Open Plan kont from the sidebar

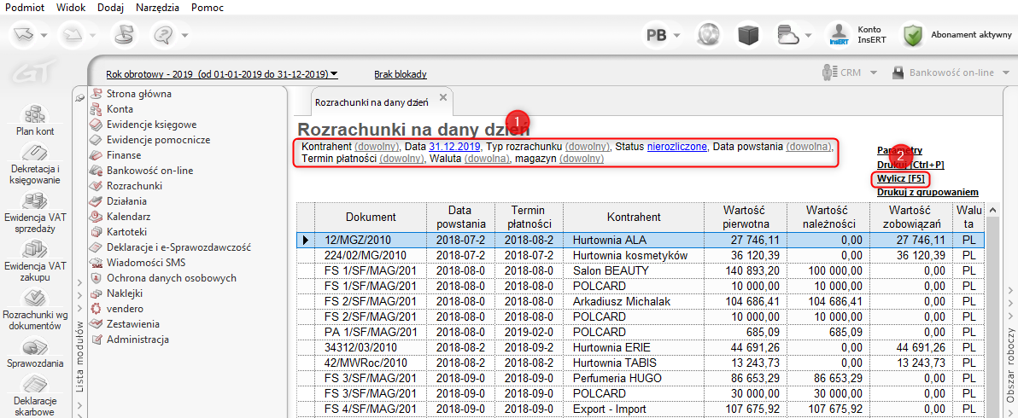coord(34,120)
